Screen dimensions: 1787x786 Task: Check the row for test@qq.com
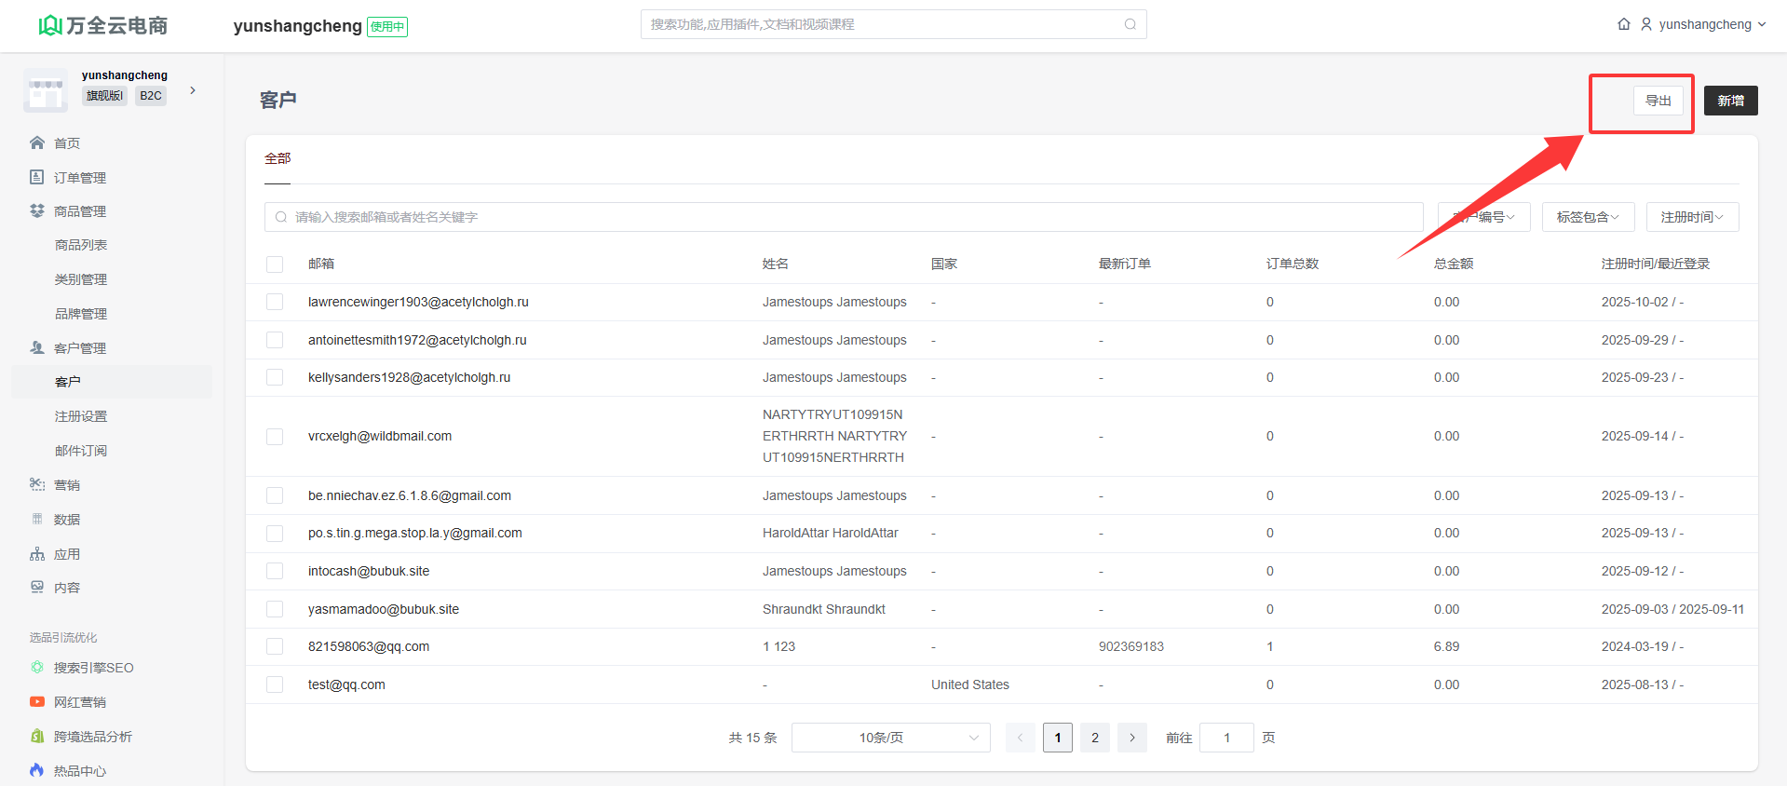(275, 684)
